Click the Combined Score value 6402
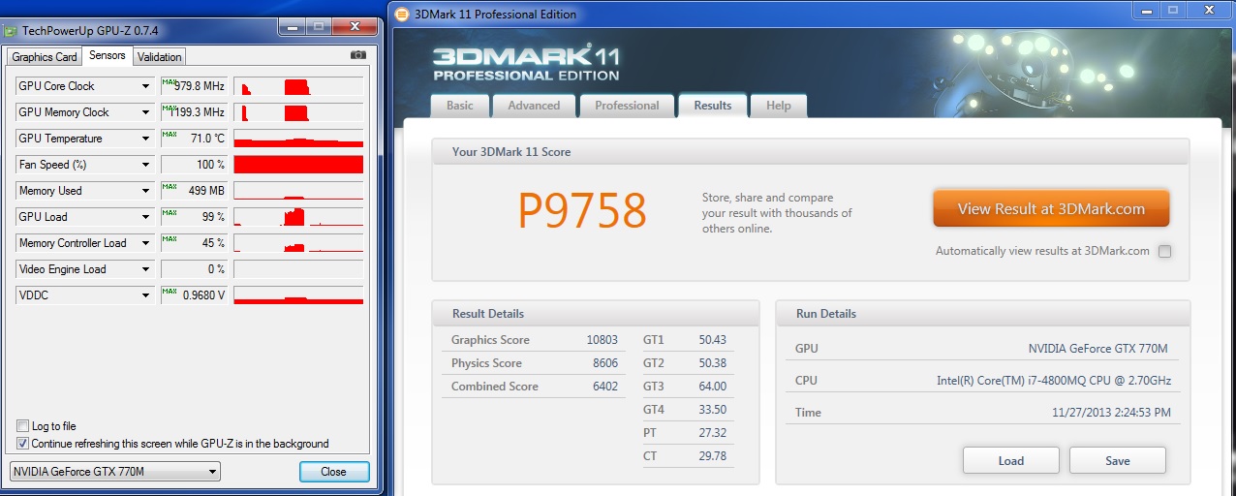 [x=604, y=387]
